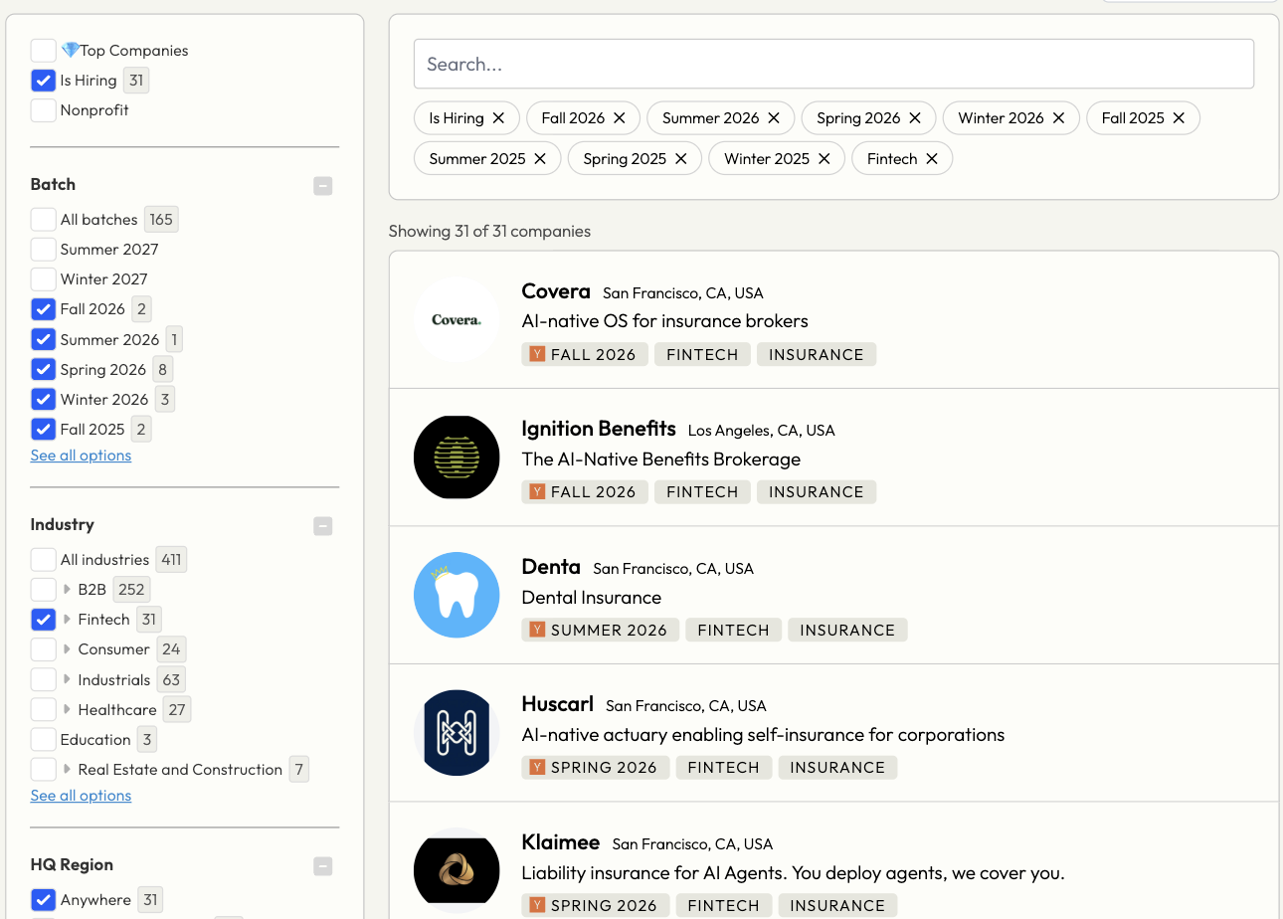Click the FALL 2026 tag on Covera
The width and height of the screenshot is (1283, 919).
[585, 355]
